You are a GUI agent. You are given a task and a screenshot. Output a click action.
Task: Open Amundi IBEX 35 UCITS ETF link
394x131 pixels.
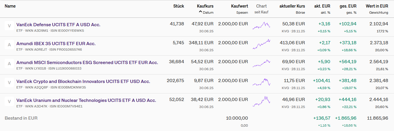tap(56, 44)
